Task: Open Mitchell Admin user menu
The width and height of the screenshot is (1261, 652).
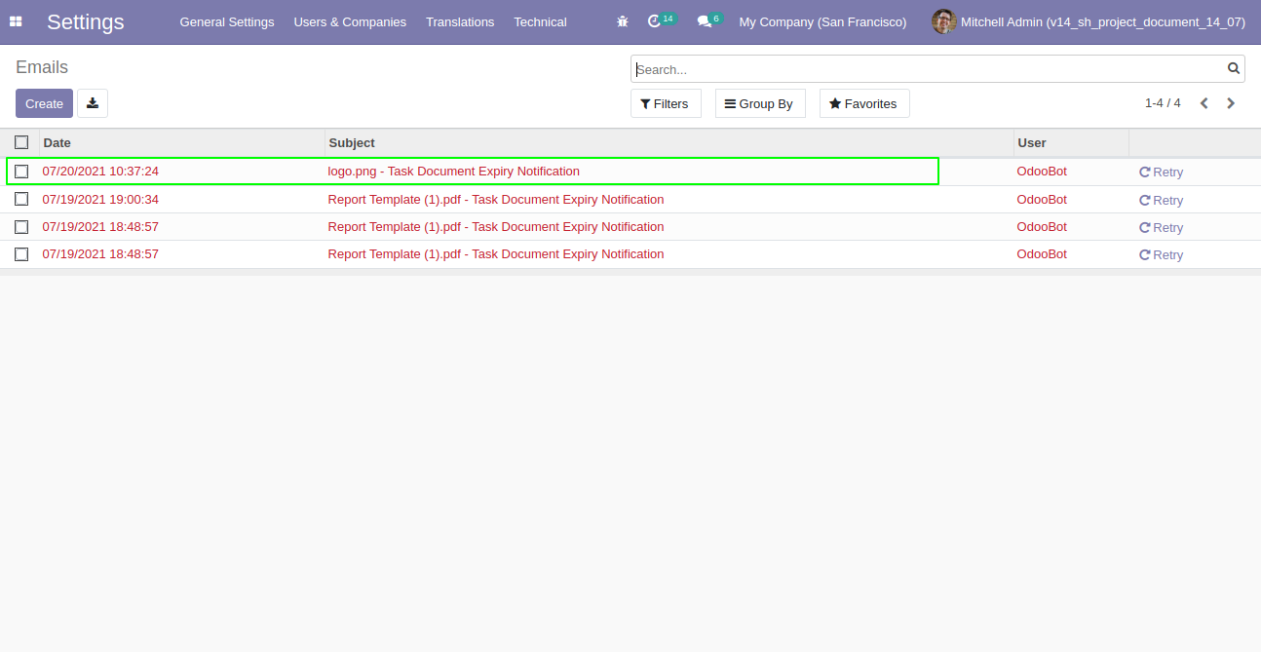Action: [1089, 21]
